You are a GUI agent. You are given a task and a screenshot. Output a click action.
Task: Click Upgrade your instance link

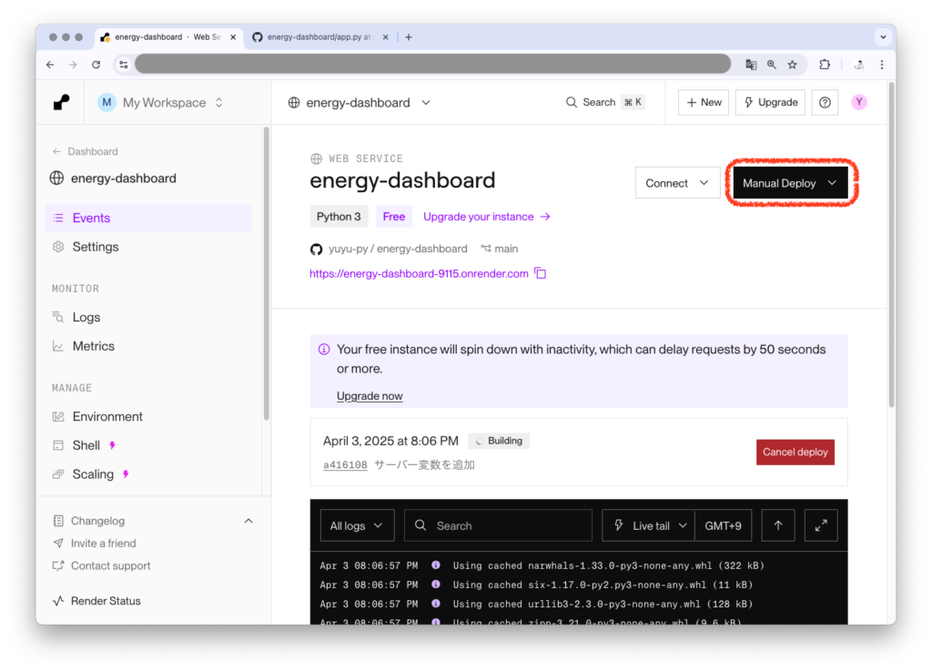[x=487, y=217]
